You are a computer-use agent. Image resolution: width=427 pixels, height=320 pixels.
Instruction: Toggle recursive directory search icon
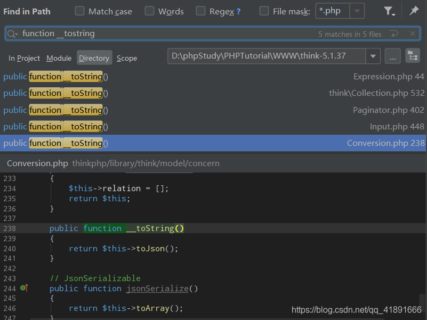click(413, 56)
